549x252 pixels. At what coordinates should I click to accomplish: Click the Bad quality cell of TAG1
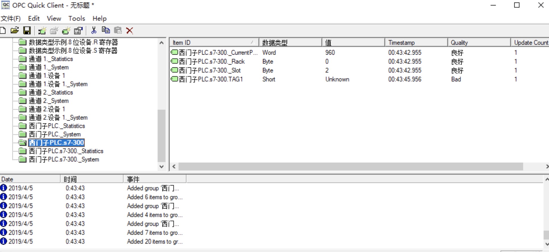tap(456, 79)
